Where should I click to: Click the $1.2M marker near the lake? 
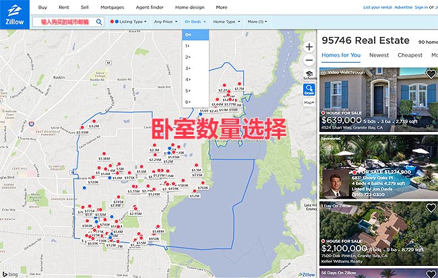click(x=195, y=196)
